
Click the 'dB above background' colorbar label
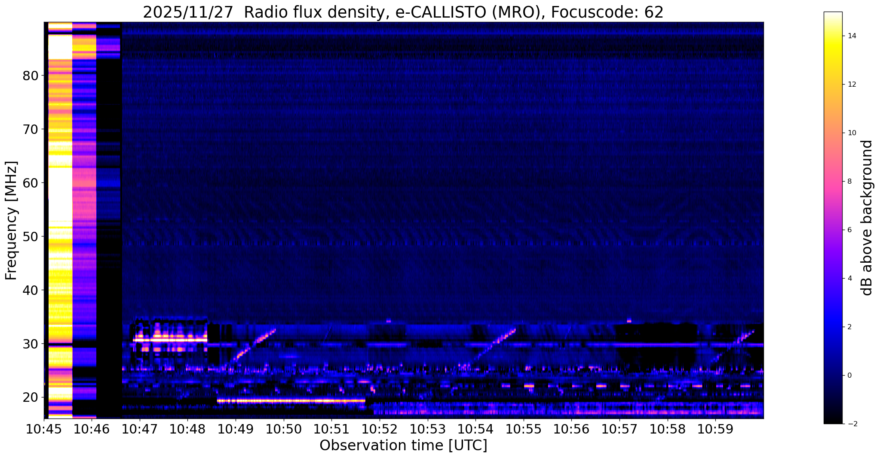tap(867, 218)
